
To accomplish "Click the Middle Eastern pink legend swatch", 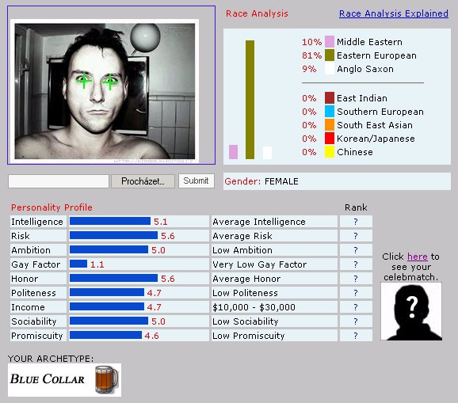I will click(x=330, y=42).
